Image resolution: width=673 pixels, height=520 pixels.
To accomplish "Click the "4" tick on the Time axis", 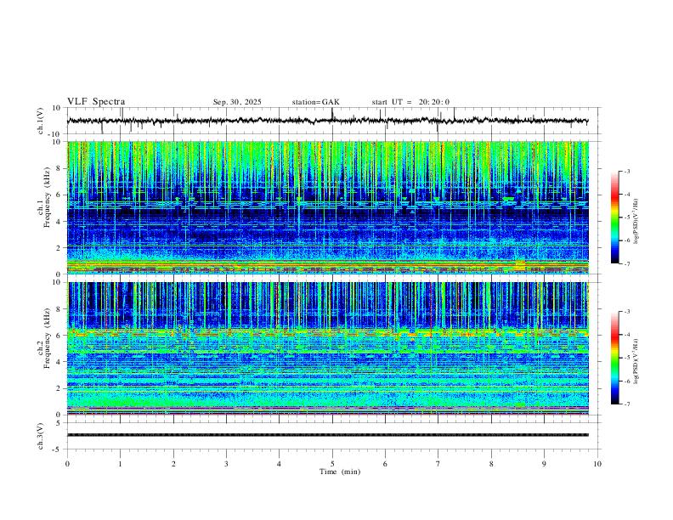I will 279,464.
